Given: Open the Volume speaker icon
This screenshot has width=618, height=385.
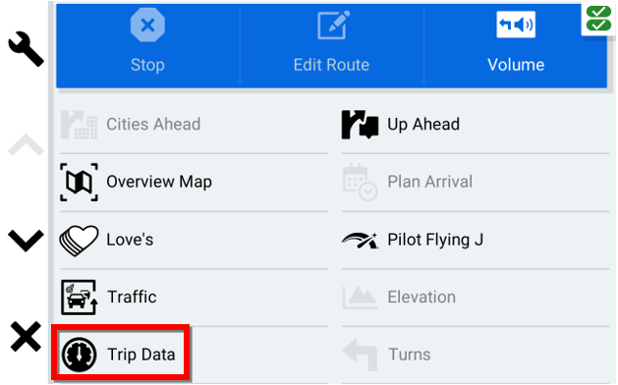Looking at the screenshot, I should tap(516, 25).
